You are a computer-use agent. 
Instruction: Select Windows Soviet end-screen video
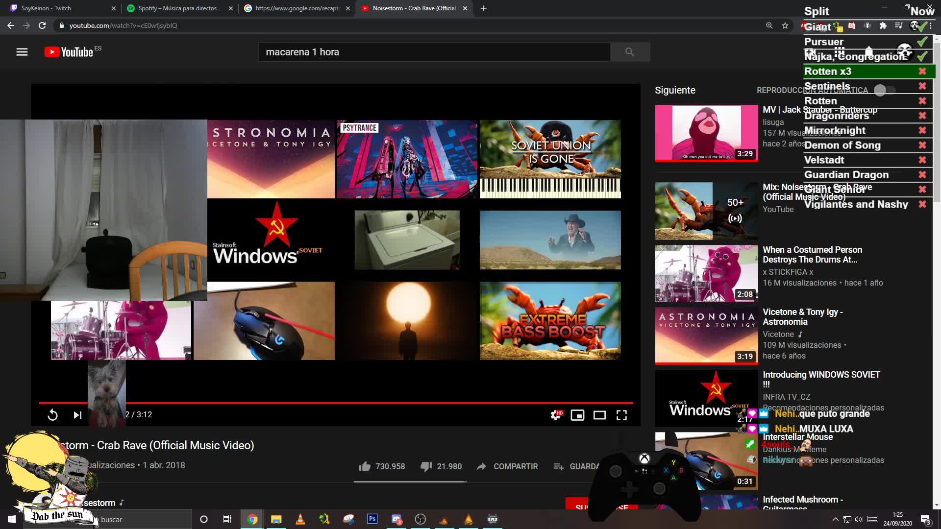point(271,240)
